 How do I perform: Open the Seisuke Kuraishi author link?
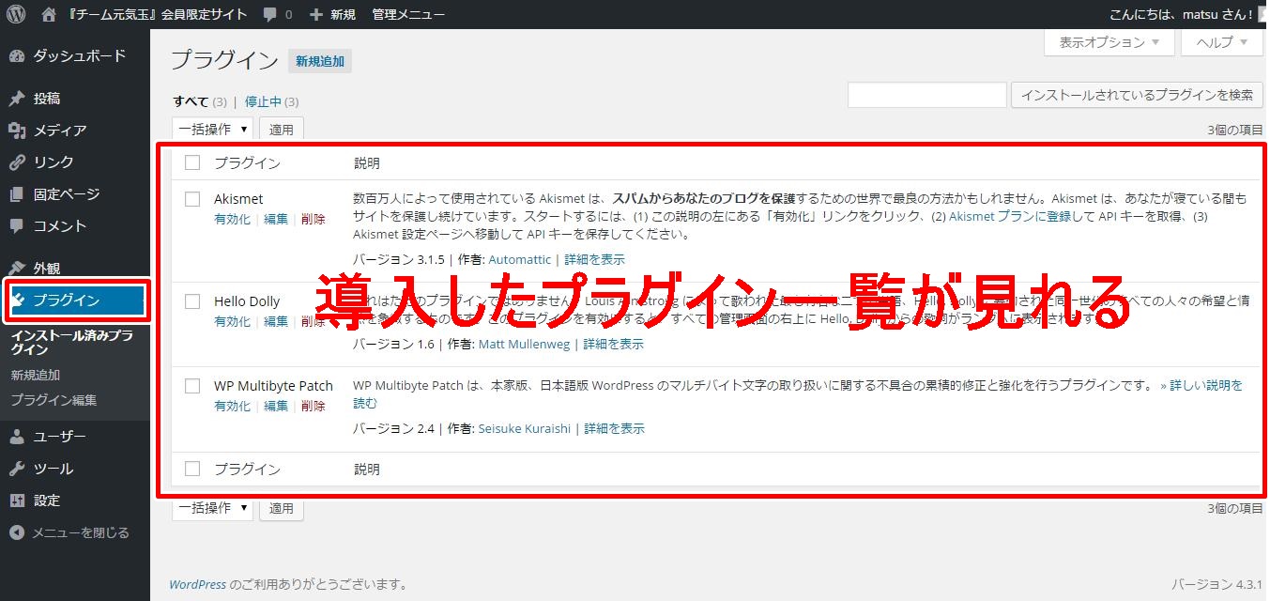pos(525,428)
